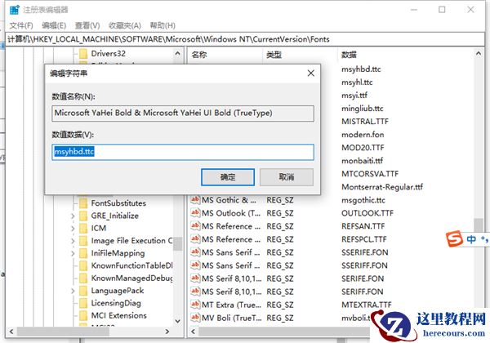
Task: Select the LicensingDiag folder icon
Action: pos(83,303)
